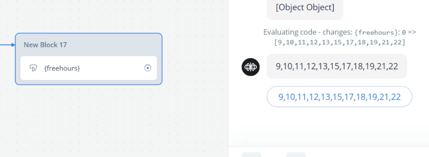Click the choice step icon beside {freehours}
Image resolution: width=429 pixels, height=157 pixels.
pyautogui.click(x=34, y=68)
